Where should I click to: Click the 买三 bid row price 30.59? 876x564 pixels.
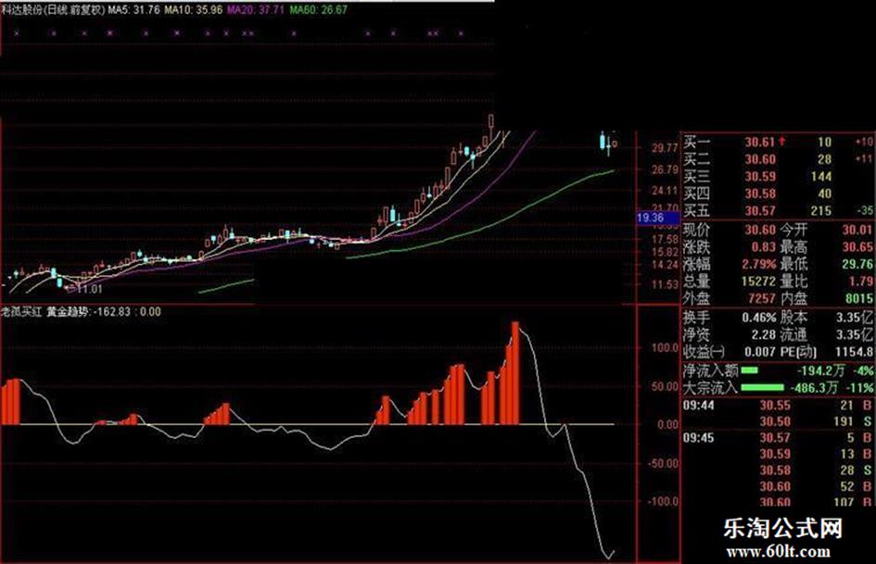click(x=760, y=177)
